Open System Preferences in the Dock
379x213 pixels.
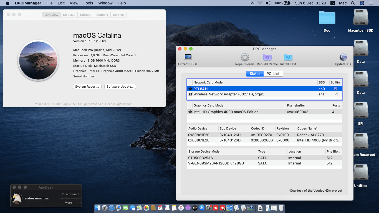tap(209, 208)
